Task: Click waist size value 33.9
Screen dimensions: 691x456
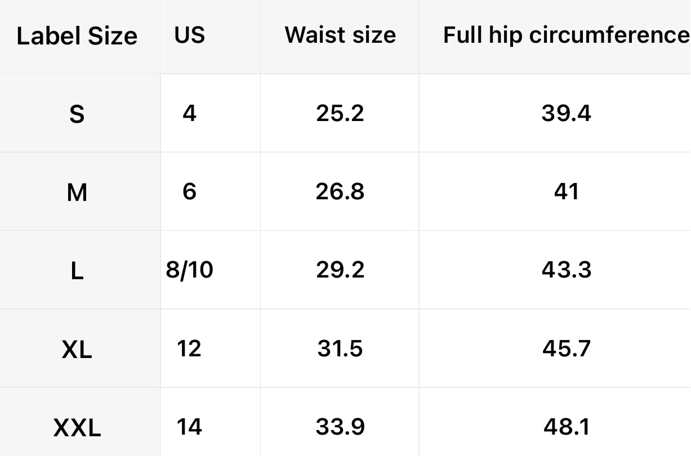Action: pos(340,427)
